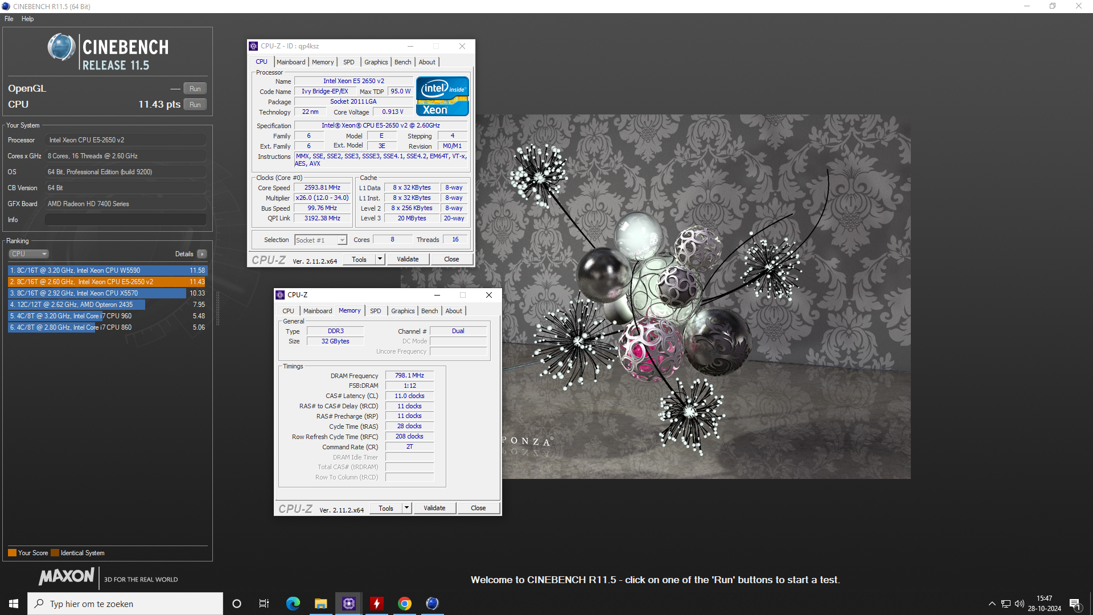The image size is (1093, 615).
Task: Switch to SPD tab in lower CPU-Z
Action: (x=376, y=311)
